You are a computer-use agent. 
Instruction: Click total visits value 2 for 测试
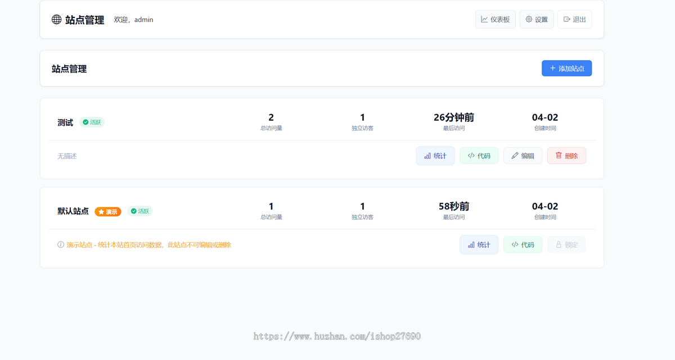[271, 117]
